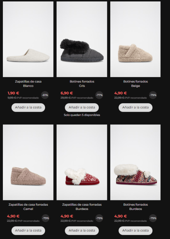Click the Zapatillas de casa Blanco title
The image size is (170, 239).
coord(28,84)
